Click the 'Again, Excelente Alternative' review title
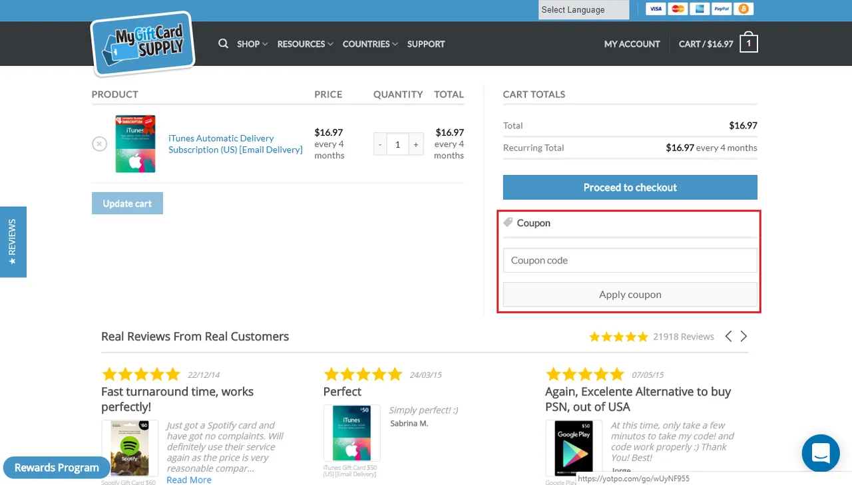The width and height of the screenshot is (852, 485). (638, 399)
